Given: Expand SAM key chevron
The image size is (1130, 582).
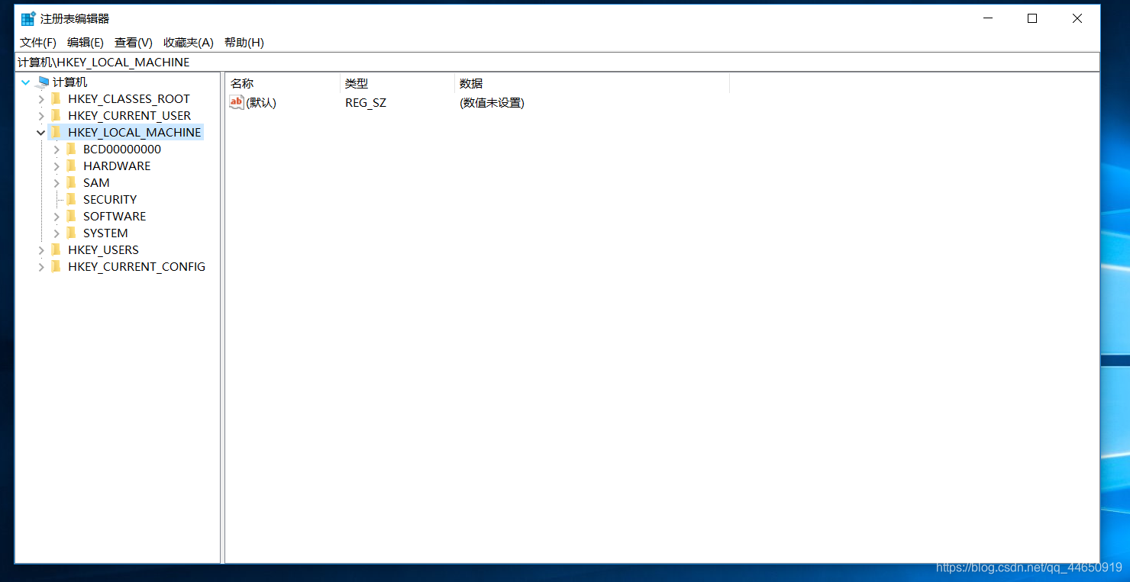Looking at the screenshot, I should pyautogui.click(x=56, y=183).
